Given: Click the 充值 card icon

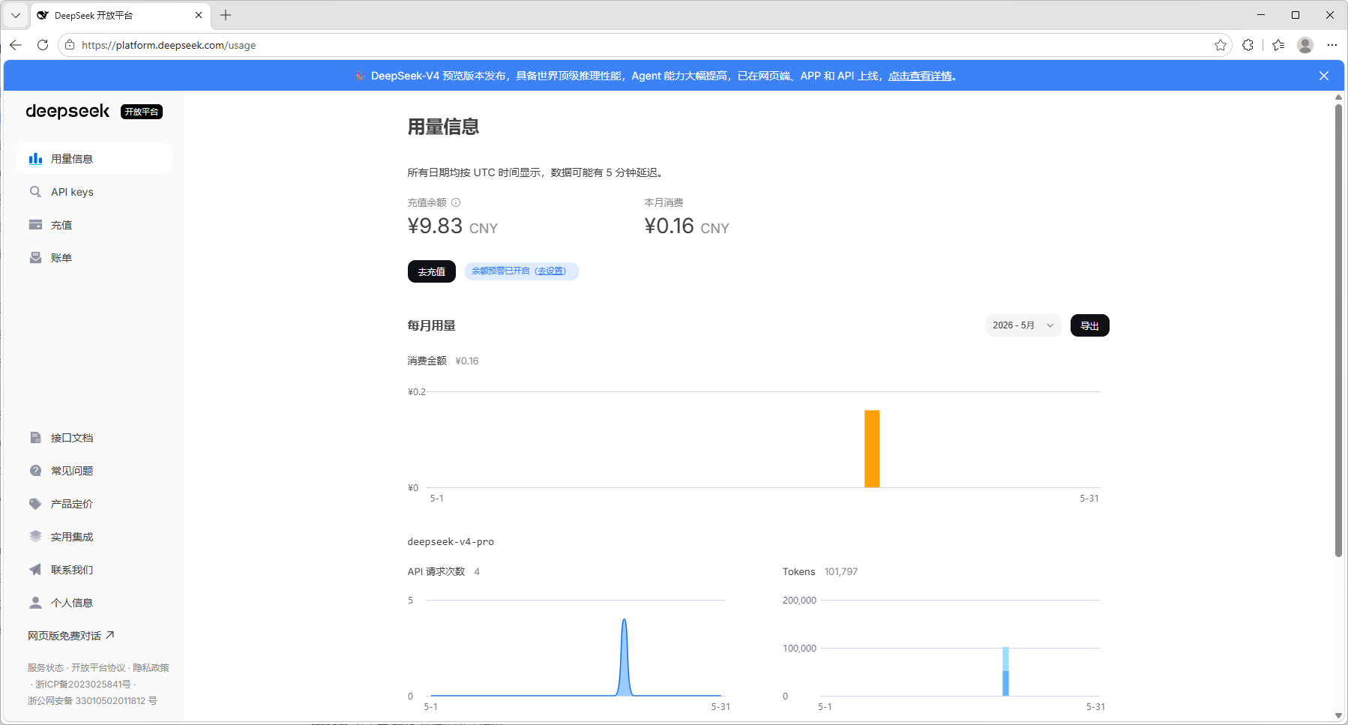Looking at the screenshot, I should click(35, 225).
